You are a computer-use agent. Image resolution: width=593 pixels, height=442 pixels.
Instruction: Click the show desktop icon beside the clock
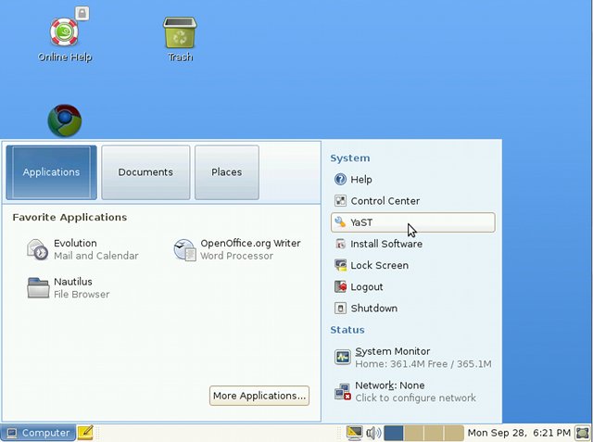(x=583, y=433)
